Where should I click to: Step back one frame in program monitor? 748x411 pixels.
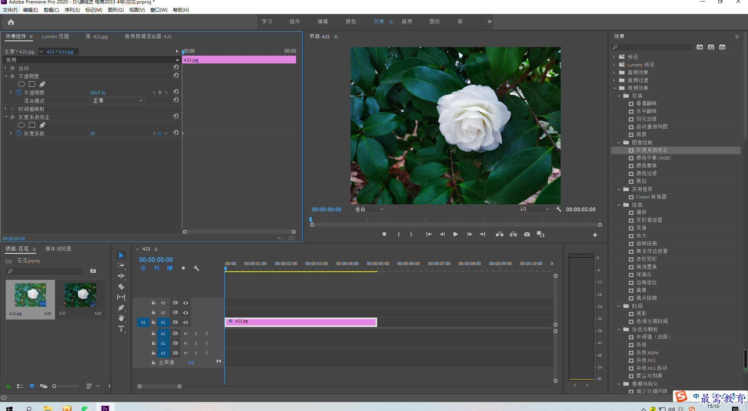point(442,234)
